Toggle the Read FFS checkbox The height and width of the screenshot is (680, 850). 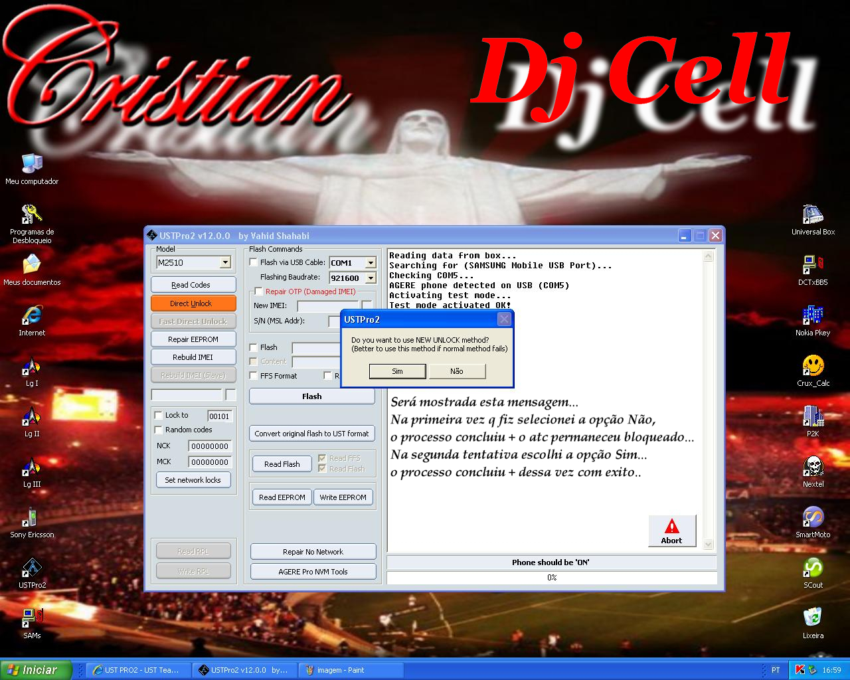coord(322,458)
